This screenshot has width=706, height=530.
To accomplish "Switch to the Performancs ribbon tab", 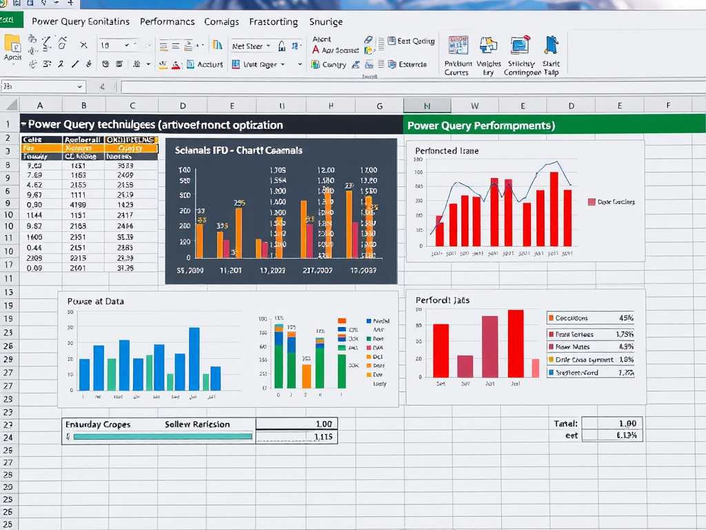I will click(167, 21).
